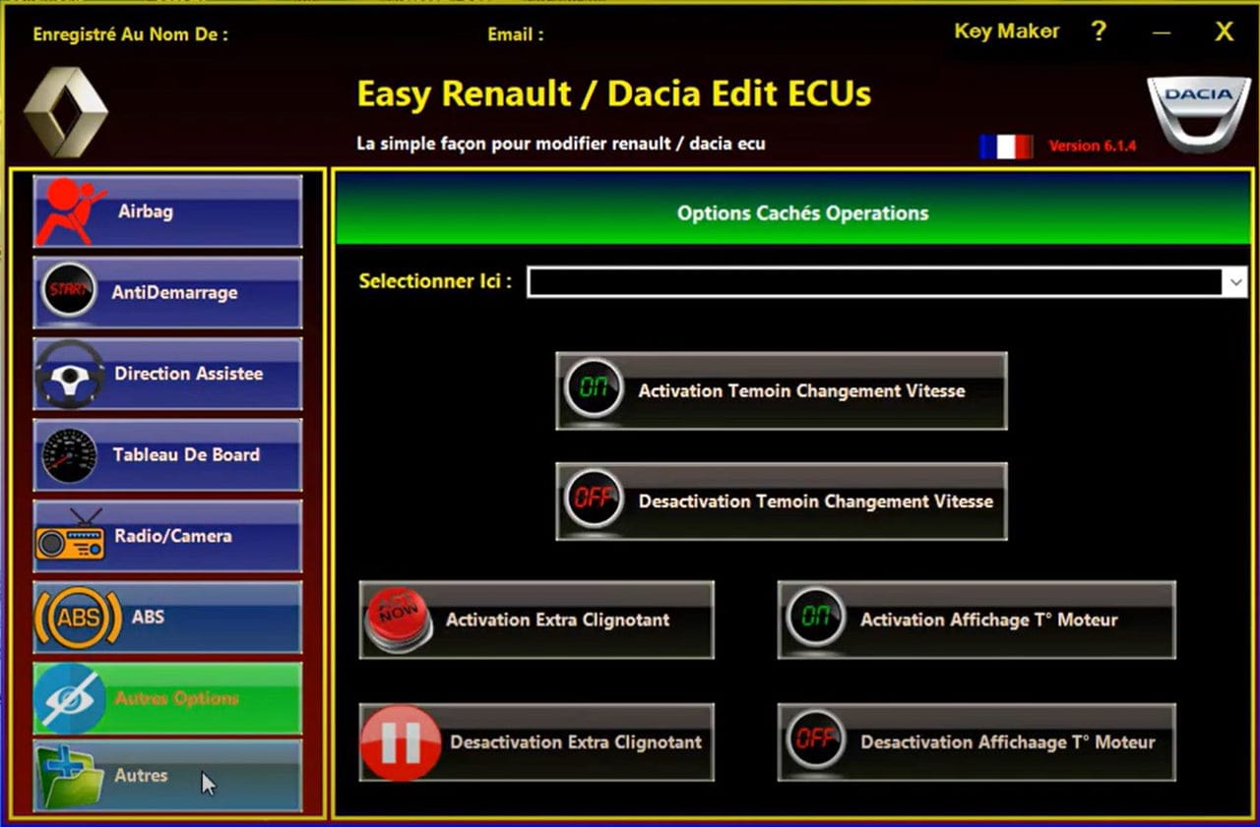The width and height of the screenshot is (1260, 827).
Task: Click the AntiDemarrage start button icon
Action: coord(68,292)
